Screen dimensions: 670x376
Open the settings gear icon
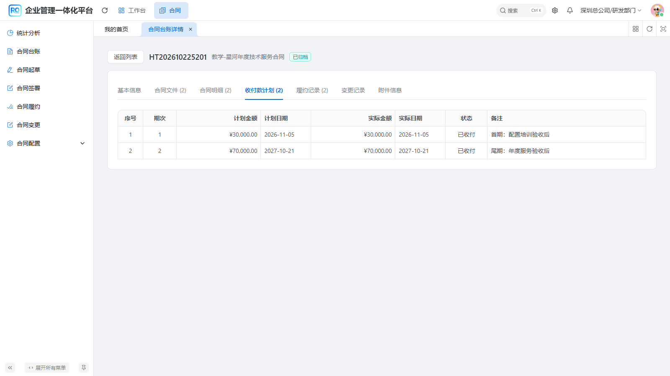point(555,10)
